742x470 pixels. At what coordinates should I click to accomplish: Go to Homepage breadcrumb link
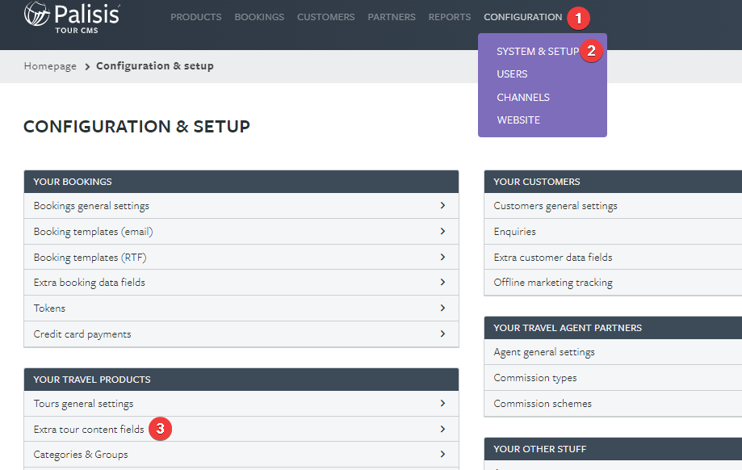coord(50,65)
